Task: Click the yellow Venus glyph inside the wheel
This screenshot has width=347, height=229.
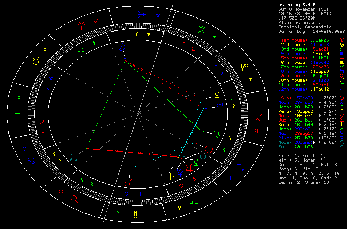Action: (217, 95)
